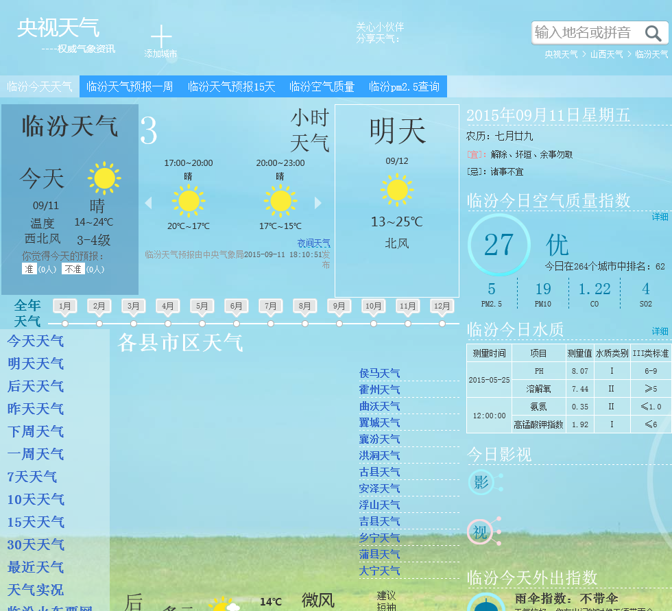Open 15天天气 in the sidebar
This screenshot has width=672, height=611.
point(36,523)
